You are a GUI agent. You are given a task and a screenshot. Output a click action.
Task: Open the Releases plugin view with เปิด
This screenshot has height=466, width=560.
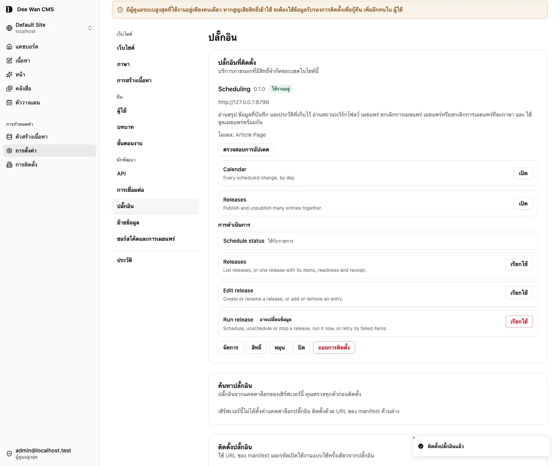point(523,203)
